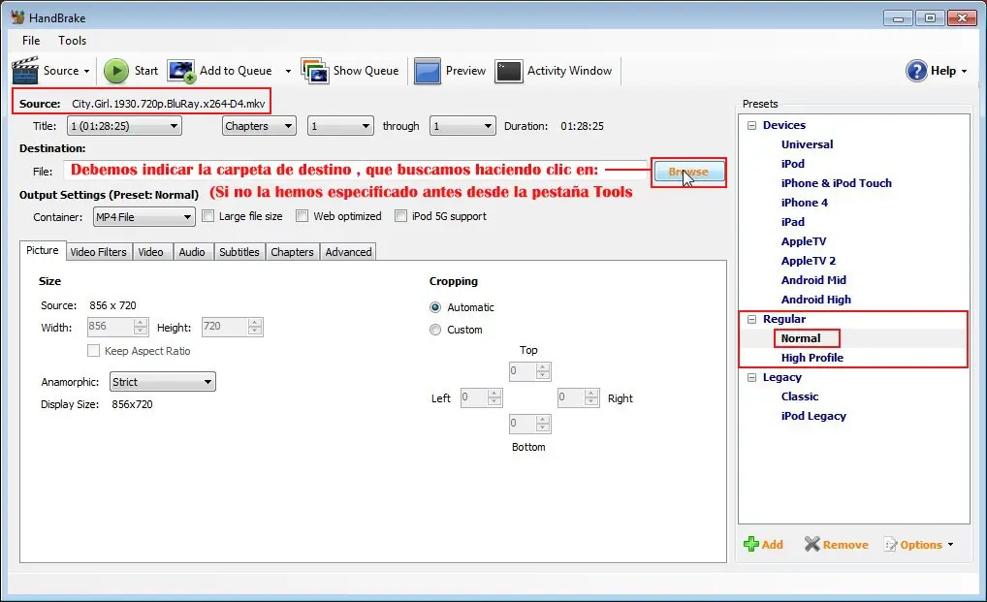Open the Container MP4 File dropdown
The width and height of the screenshot is (987, 602).
pos(144,217)
